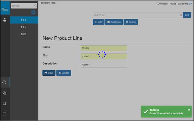
Task: Open Configure for the product line
Action: [114, 22]
